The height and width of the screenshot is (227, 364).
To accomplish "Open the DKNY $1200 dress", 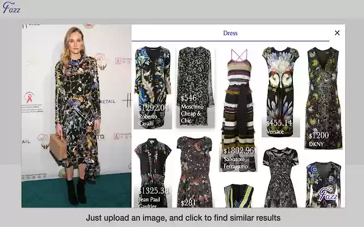I will (x=324, y=98).
